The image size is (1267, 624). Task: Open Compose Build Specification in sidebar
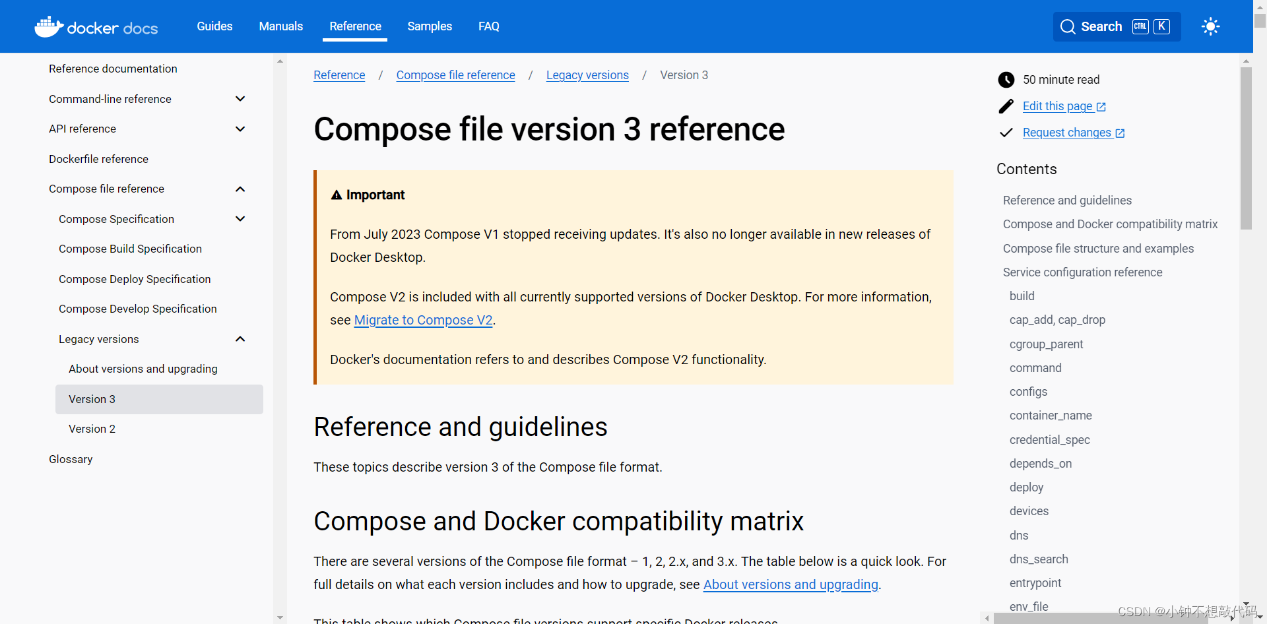click(x=130, y=249)
